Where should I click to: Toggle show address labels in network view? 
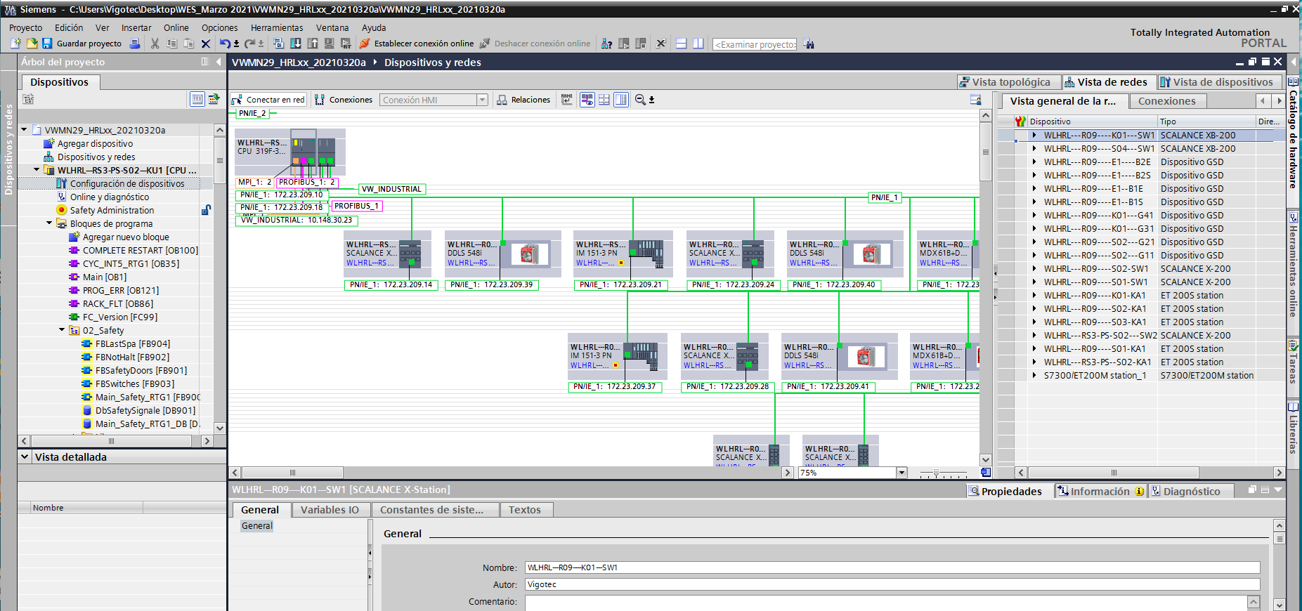click(587, 100)
